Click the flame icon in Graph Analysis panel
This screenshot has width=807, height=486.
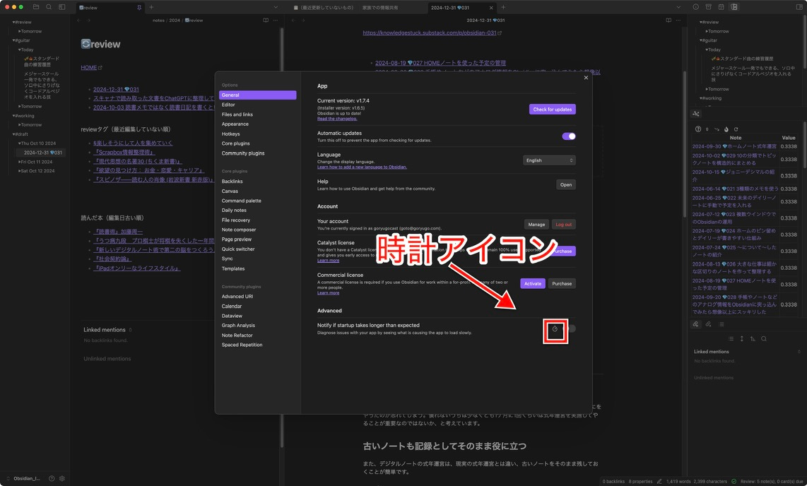(726, 129)
